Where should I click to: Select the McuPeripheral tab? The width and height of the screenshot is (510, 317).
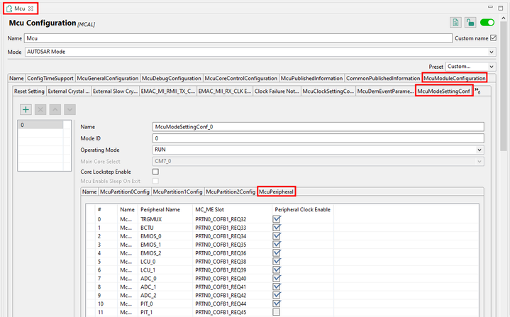pyautogui.click(x=276, y=191)
